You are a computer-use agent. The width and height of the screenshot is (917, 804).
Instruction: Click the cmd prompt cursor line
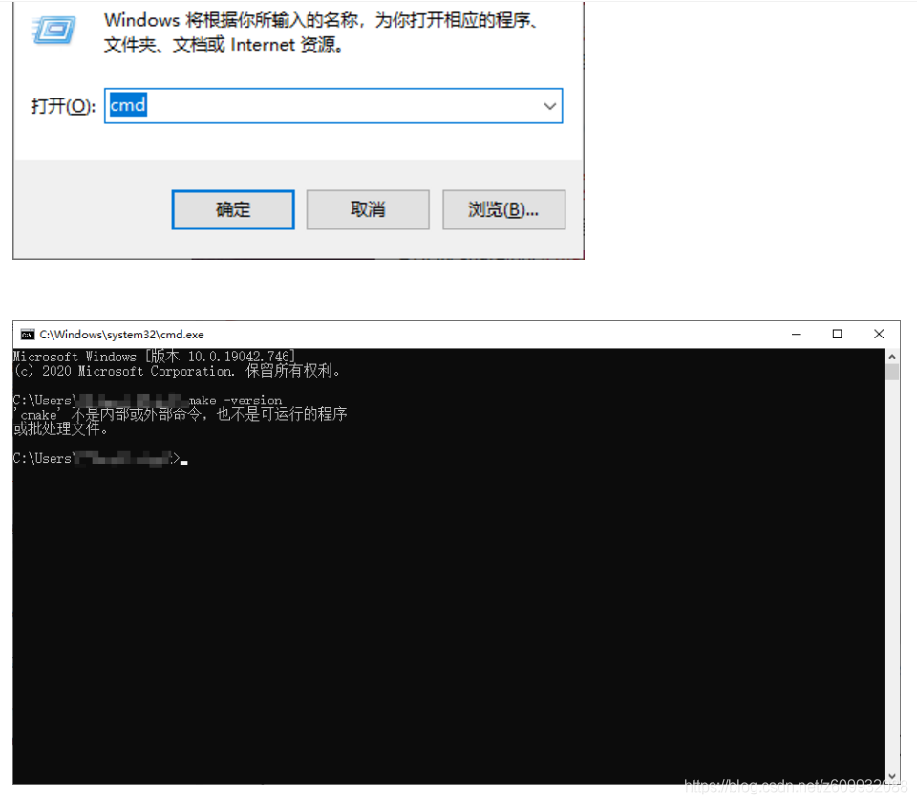pyautogui.click(x=100, y=458)
